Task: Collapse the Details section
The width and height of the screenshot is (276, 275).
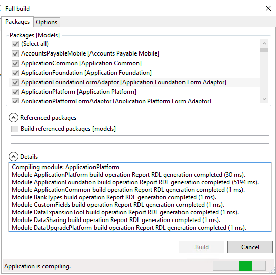Action: click(x=13, y=157)
